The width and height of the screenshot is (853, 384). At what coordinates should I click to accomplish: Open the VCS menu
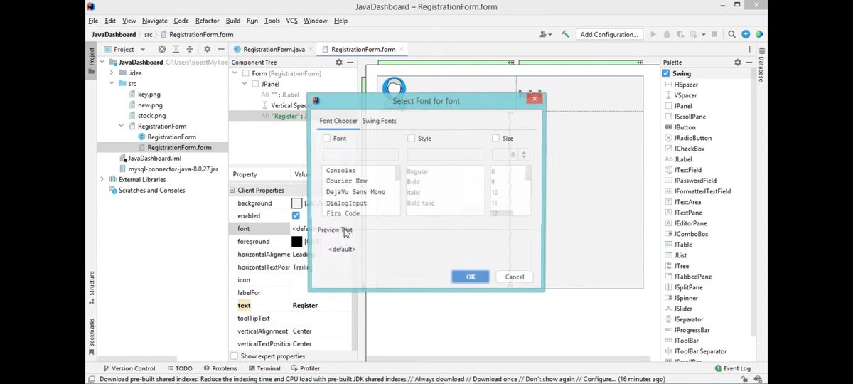tap(292, 21)
